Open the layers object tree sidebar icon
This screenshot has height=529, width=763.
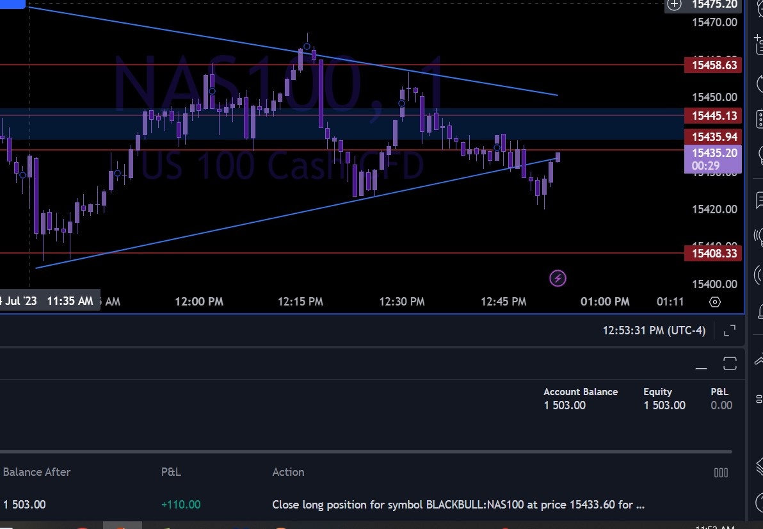pos(759,466)
